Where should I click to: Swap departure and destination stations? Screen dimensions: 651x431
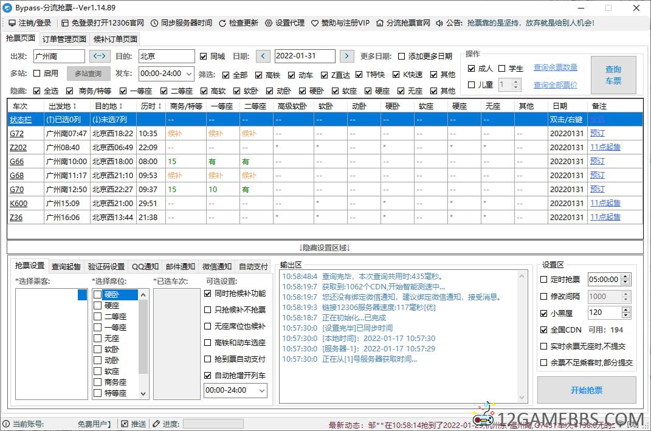coord(100,57)
